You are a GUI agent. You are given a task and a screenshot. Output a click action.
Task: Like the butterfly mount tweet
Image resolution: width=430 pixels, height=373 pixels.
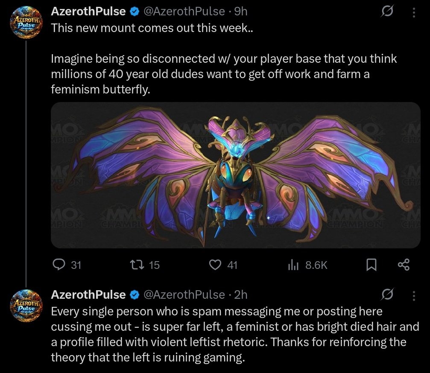click(x=214, y=265)
